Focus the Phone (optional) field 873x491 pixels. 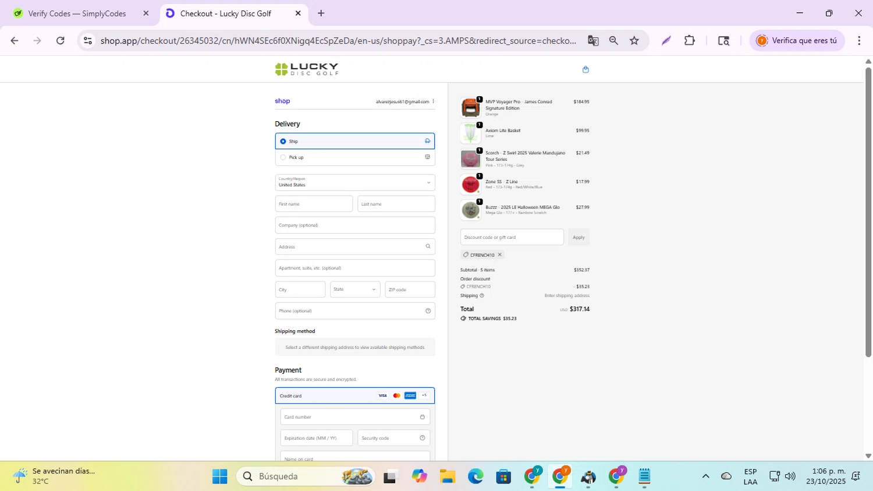tap(355, 311)
